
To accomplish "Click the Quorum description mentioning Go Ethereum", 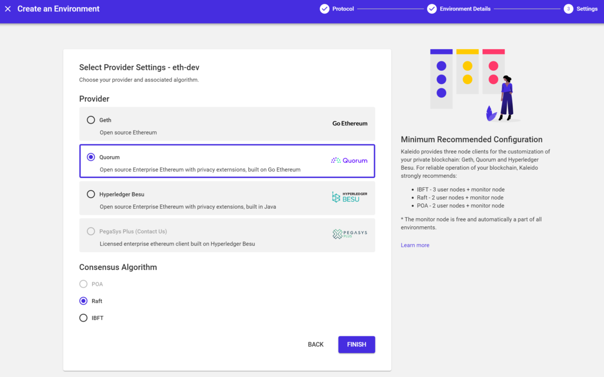I will click(200, 170).
